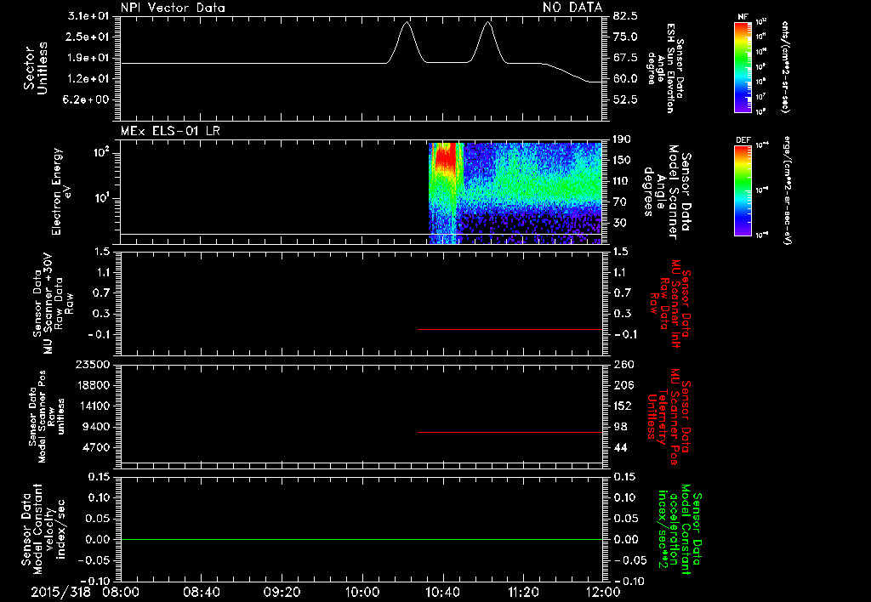Click the '4700' scanner position tick
The image size is (871, 602).
click(95, 447)
